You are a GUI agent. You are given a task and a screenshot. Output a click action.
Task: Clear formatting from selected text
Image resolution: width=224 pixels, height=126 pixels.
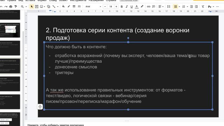(203, 7)
